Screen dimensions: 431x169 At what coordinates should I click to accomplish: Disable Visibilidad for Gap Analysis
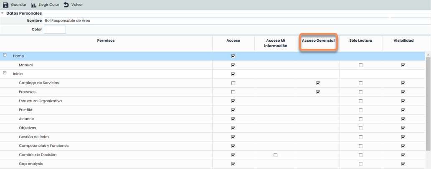point(403,164)
